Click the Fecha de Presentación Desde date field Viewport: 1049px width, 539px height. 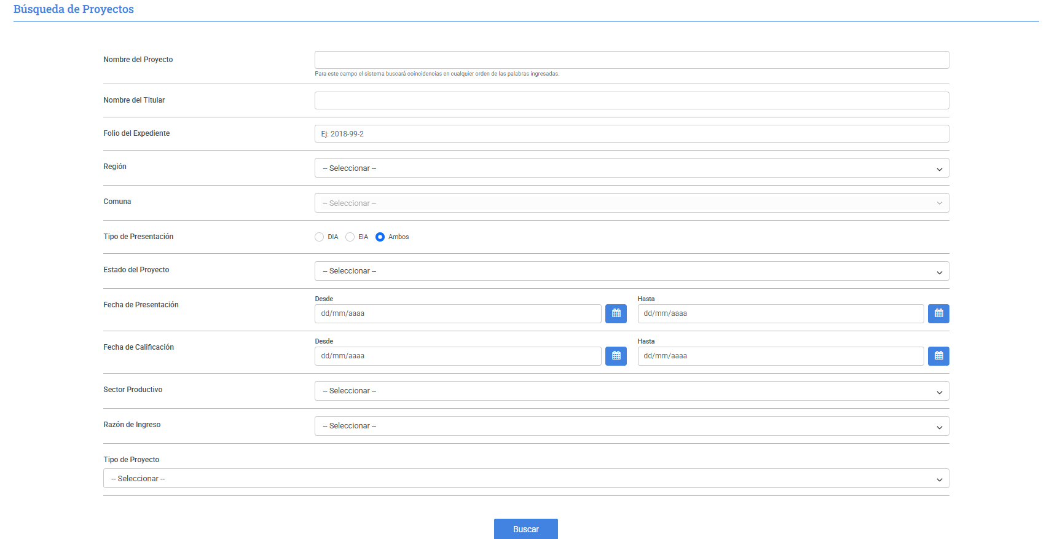click(457, 313)
